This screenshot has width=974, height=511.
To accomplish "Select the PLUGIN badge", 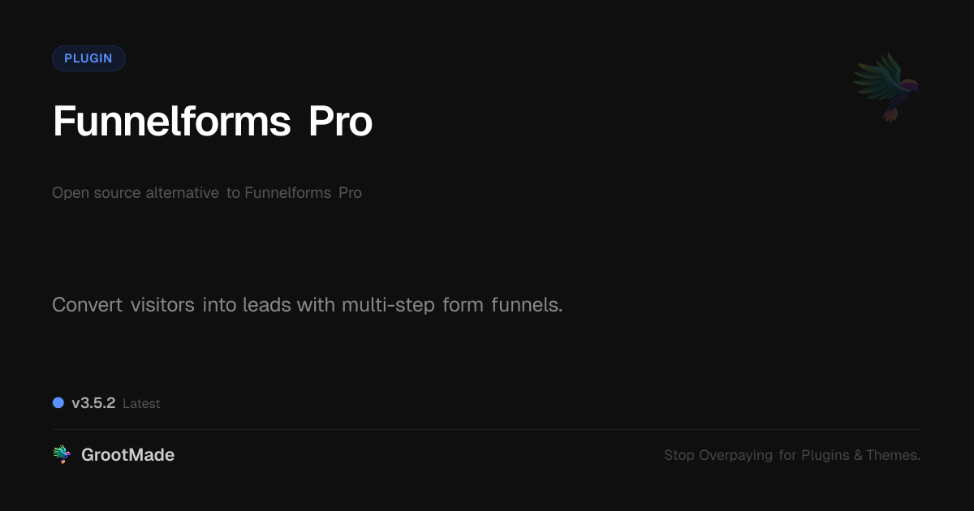I will click(88, 58).
